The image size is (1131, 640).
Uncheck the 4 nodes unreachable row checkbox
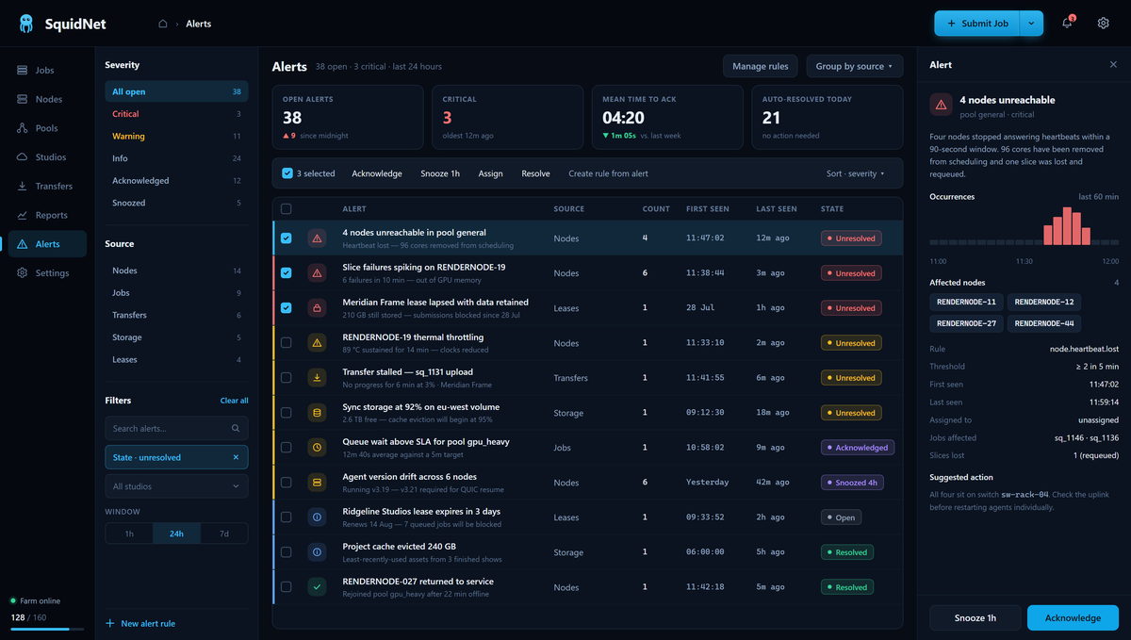287,238
